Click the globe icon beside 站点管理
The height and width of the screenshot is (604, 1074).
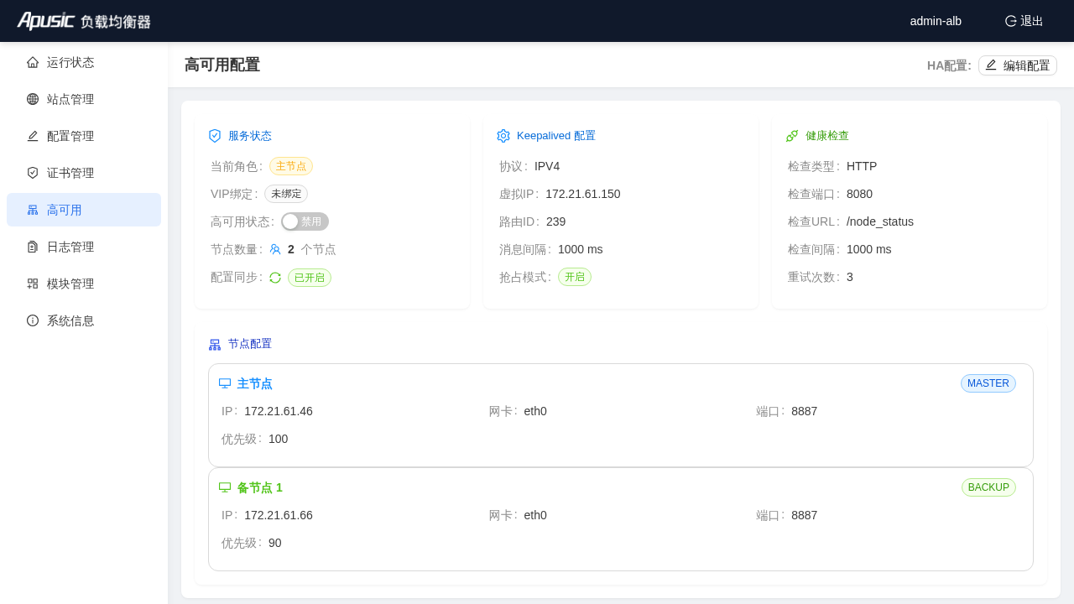(x=33, y=99)
